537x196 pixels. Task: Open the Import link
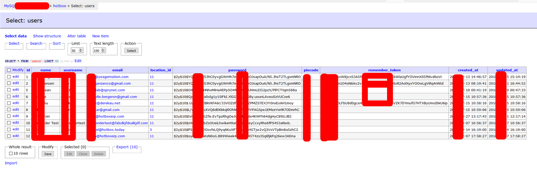click(x=11, y=163)
